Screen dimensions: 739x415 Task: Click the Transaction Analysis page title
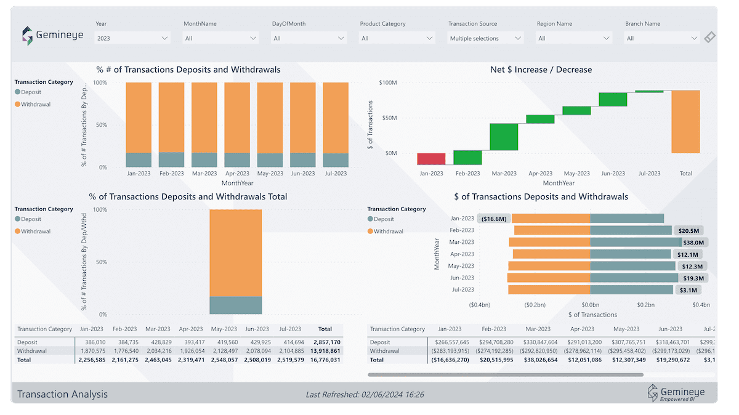(63, 393)
